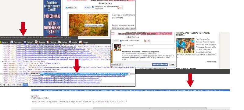Expand the collapsed script type text/javascript node
This screenshot has width=244, height=110.
(x=2, y=61)
